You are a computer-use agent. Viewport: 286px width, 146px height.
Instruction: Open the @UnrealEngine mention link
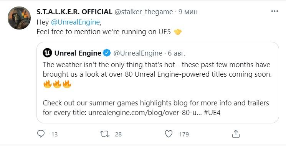click(x=75, y=22)
